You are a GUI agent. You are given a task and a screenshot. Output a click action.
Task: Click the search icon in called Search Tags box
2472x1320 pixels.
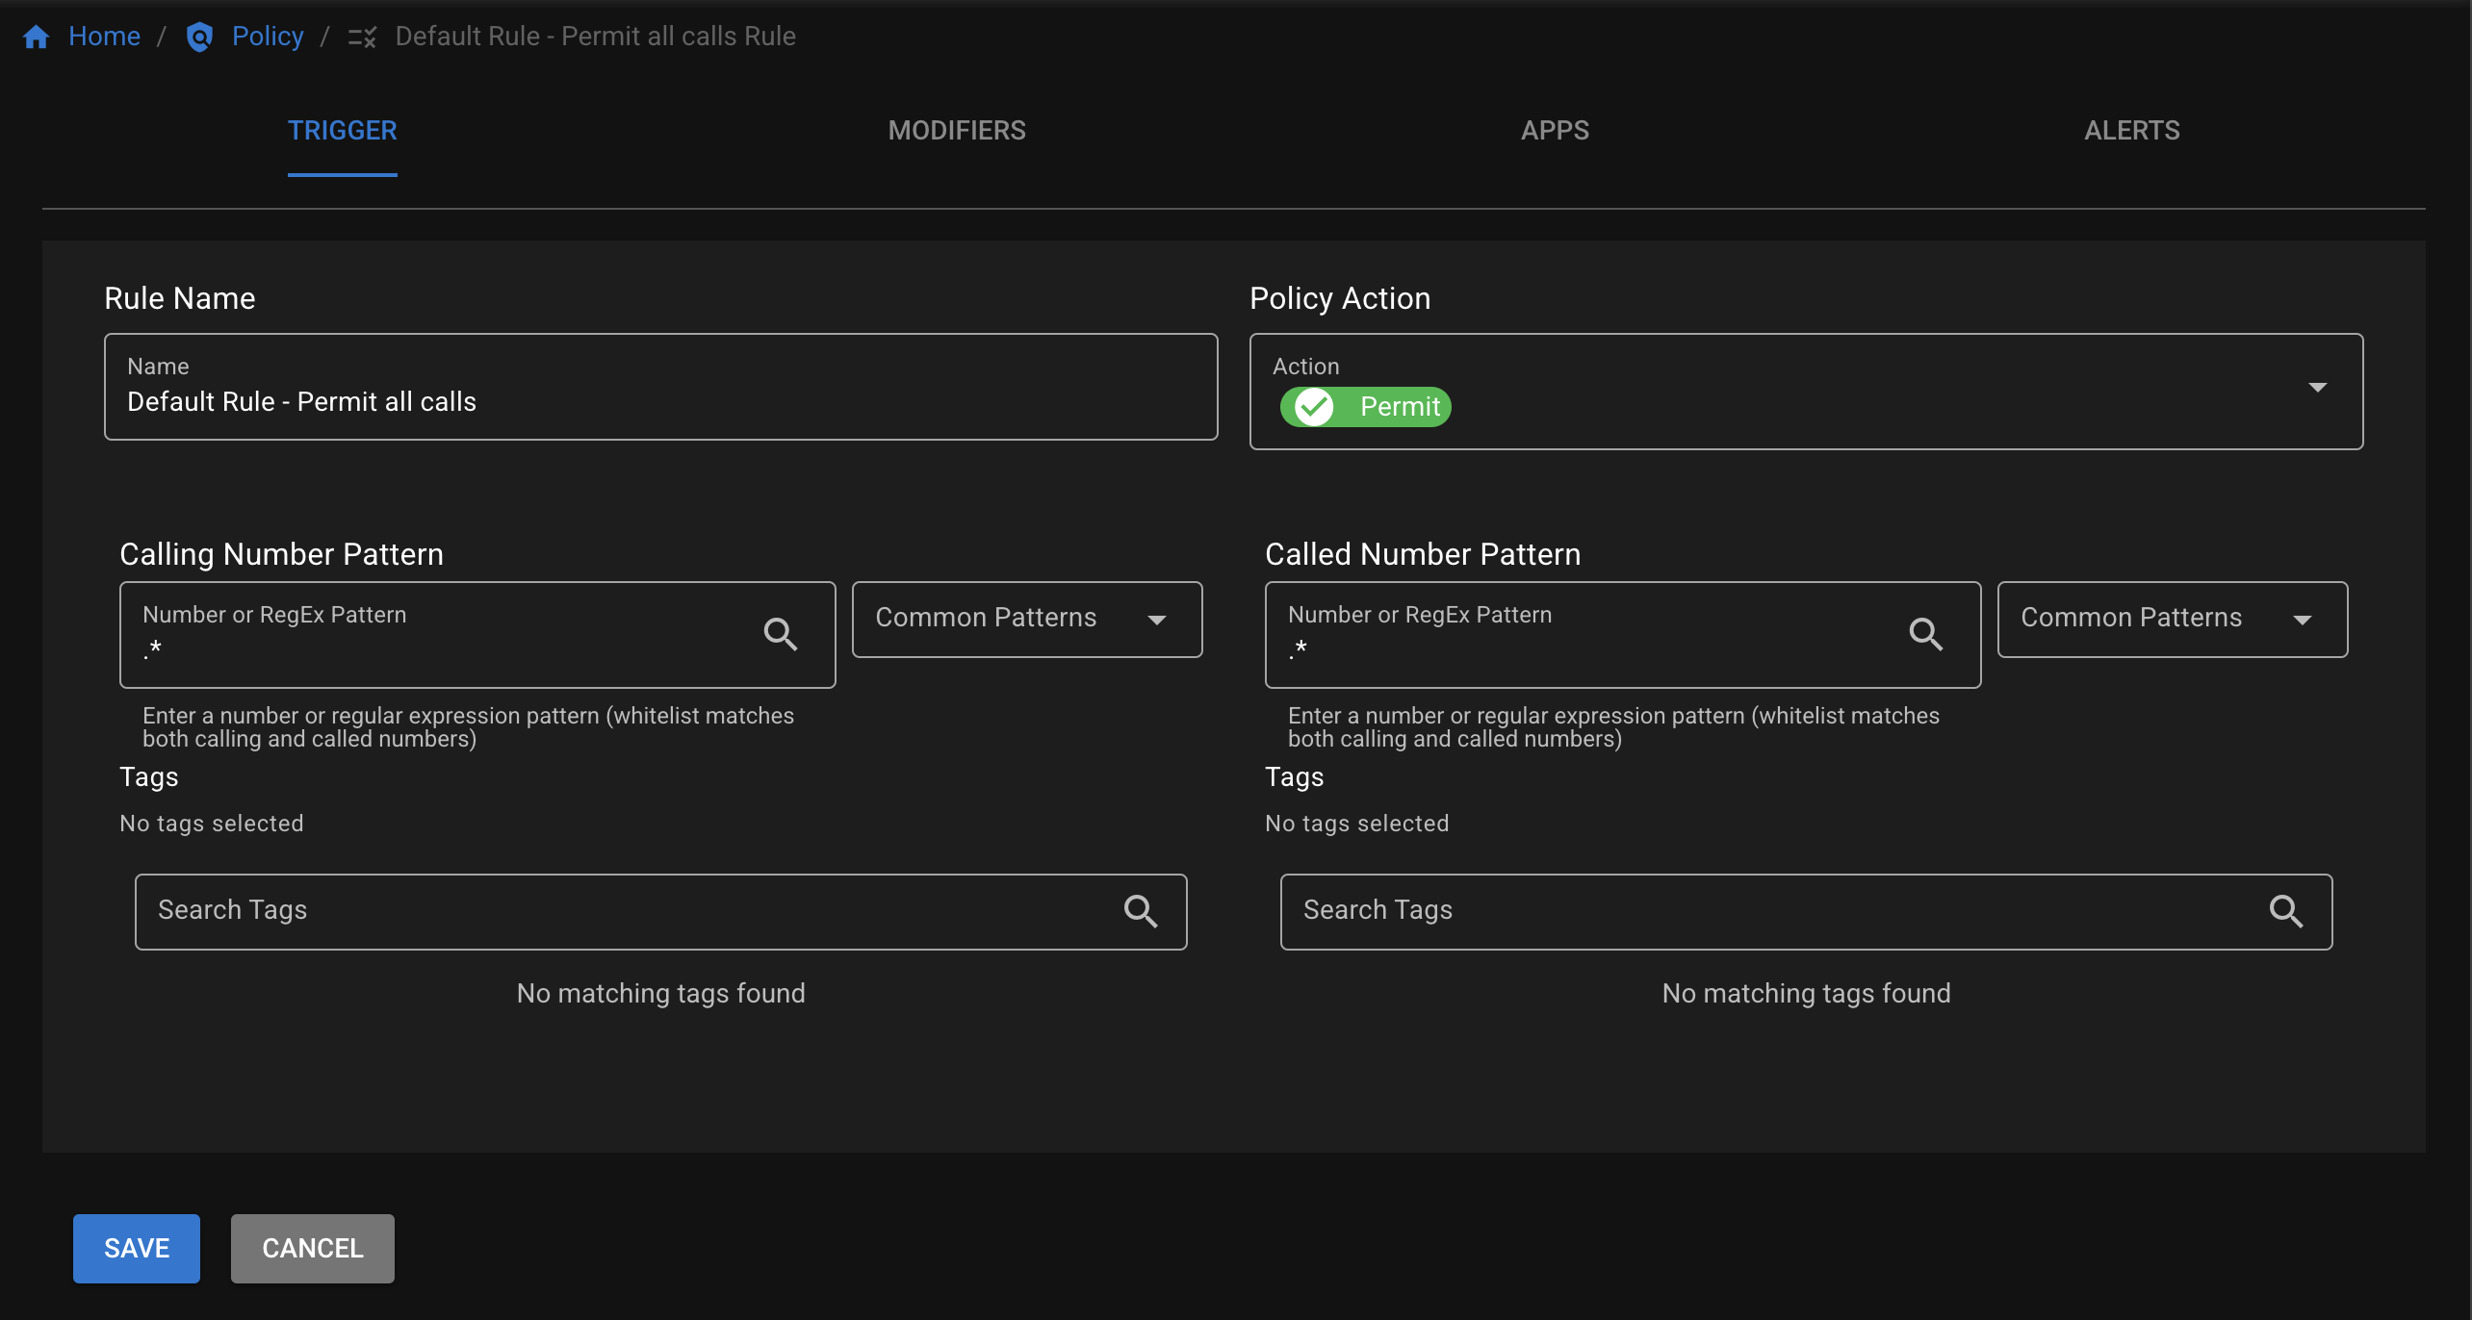2286,910
